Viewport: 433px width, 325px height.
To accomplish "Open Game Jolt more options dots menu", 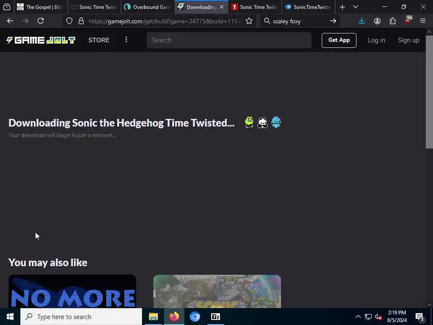I will [x=126, y=40].
